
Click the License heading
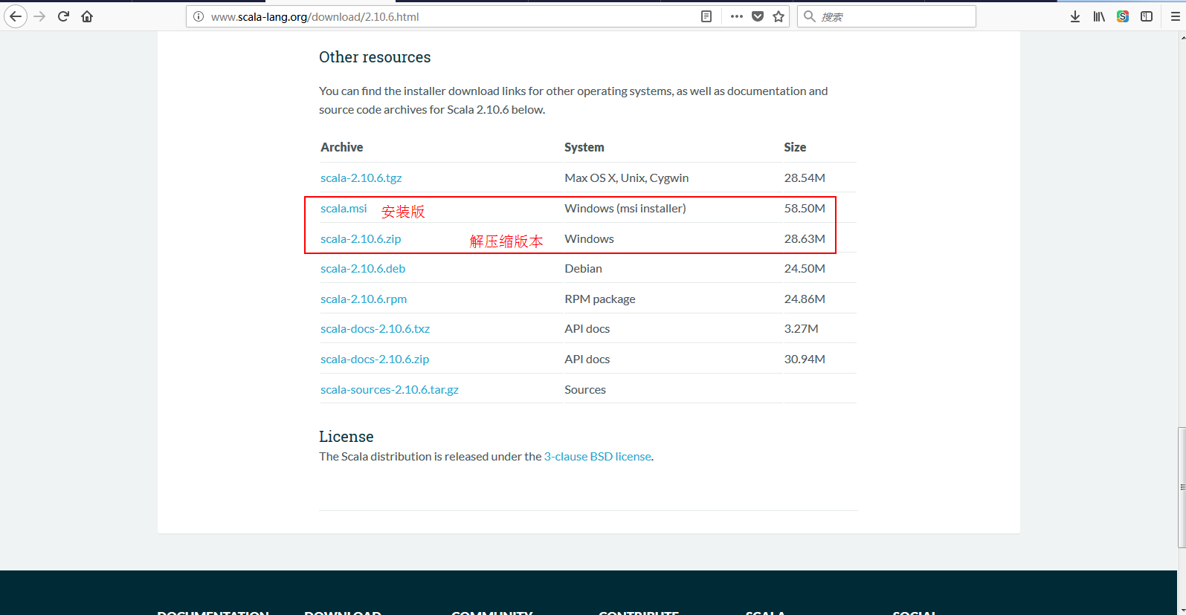click(x=347, y=437)
